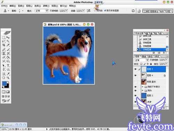
Task: Show the hidden 背景 副本 layer
Action: (x=135, y=82)
